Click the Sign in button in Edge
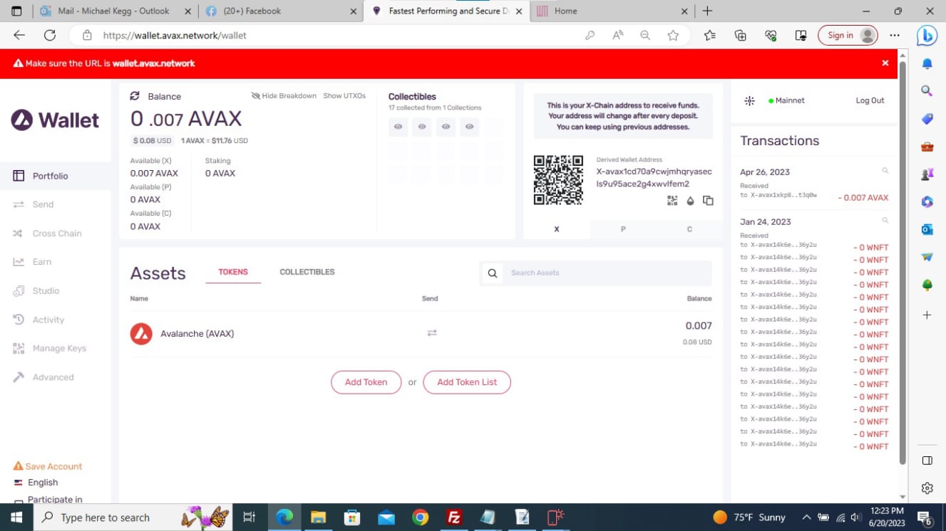The image size is (946, 531). [848, 36]
